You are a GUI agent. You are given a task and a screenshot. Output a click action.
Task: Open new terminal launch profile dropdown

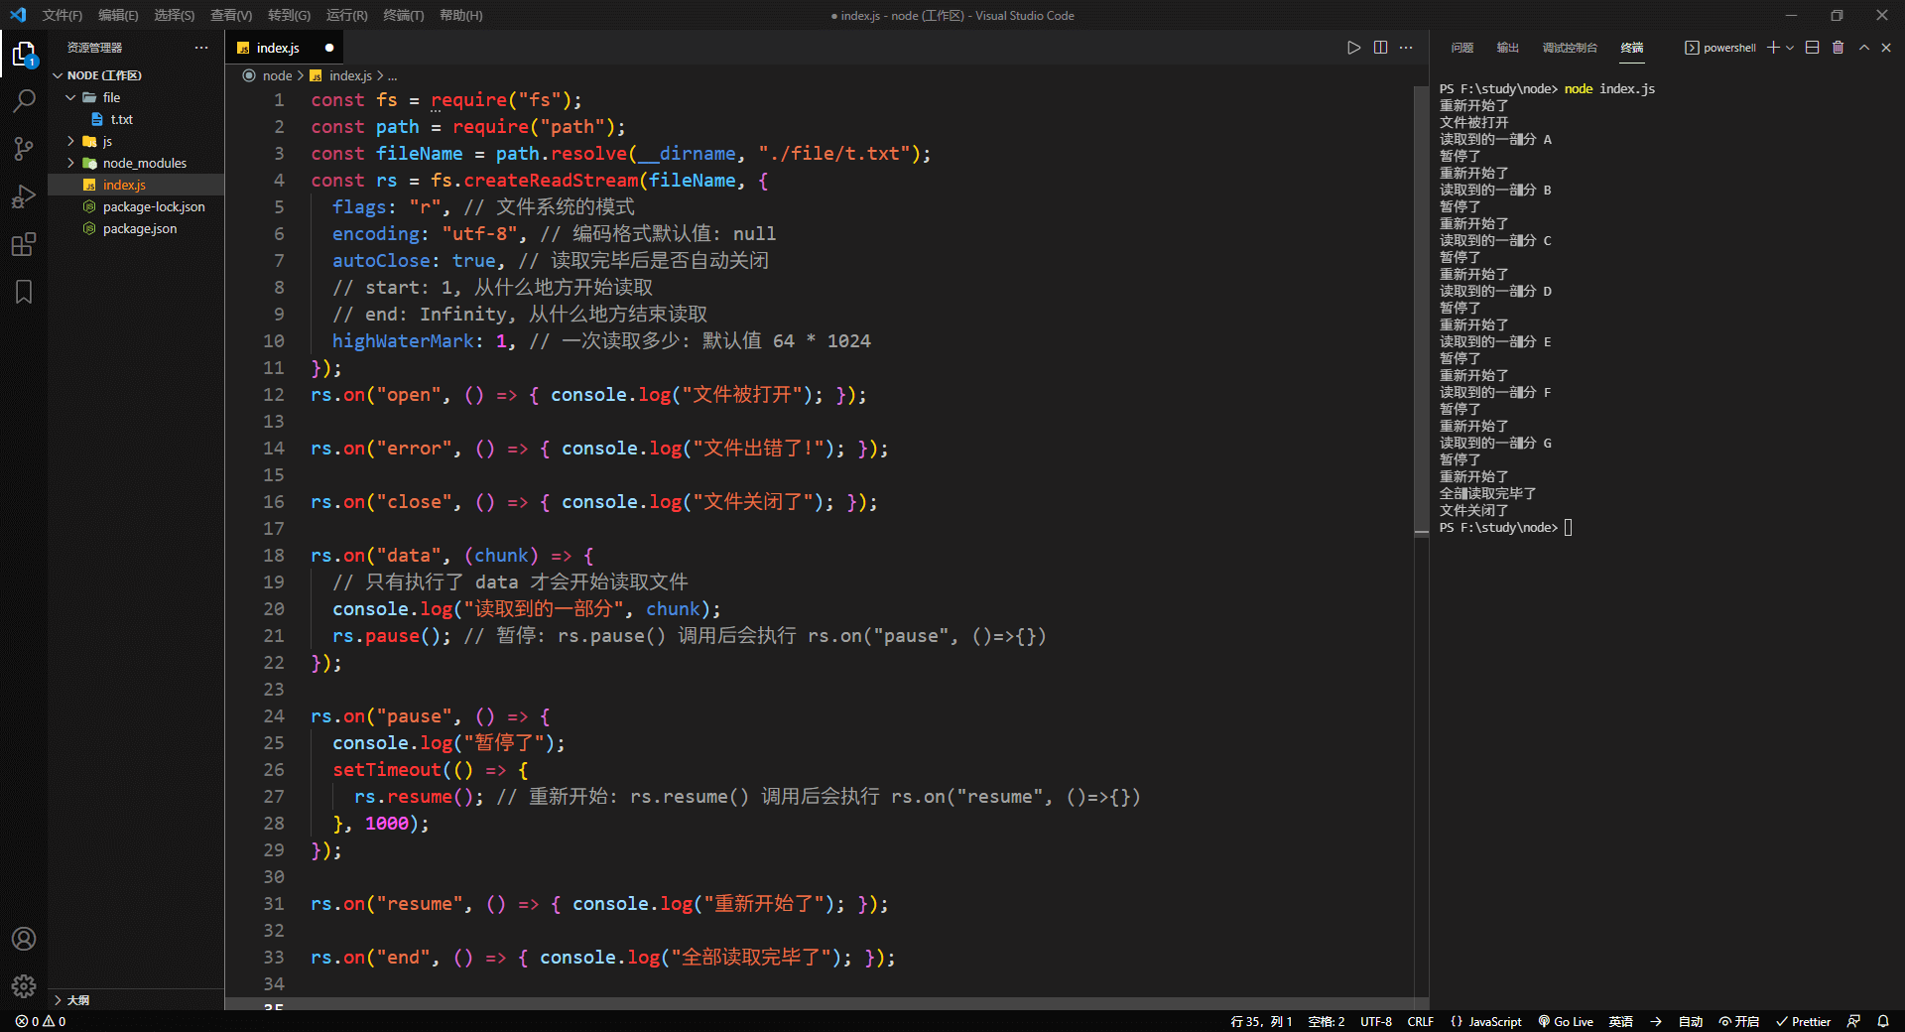[x=1791, y=48]
